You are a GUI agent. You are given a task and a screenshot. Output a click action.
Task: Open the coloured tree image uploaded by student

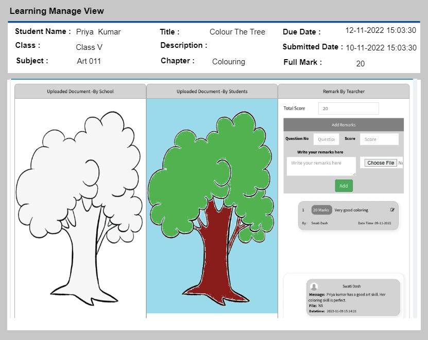pos(212,206)
